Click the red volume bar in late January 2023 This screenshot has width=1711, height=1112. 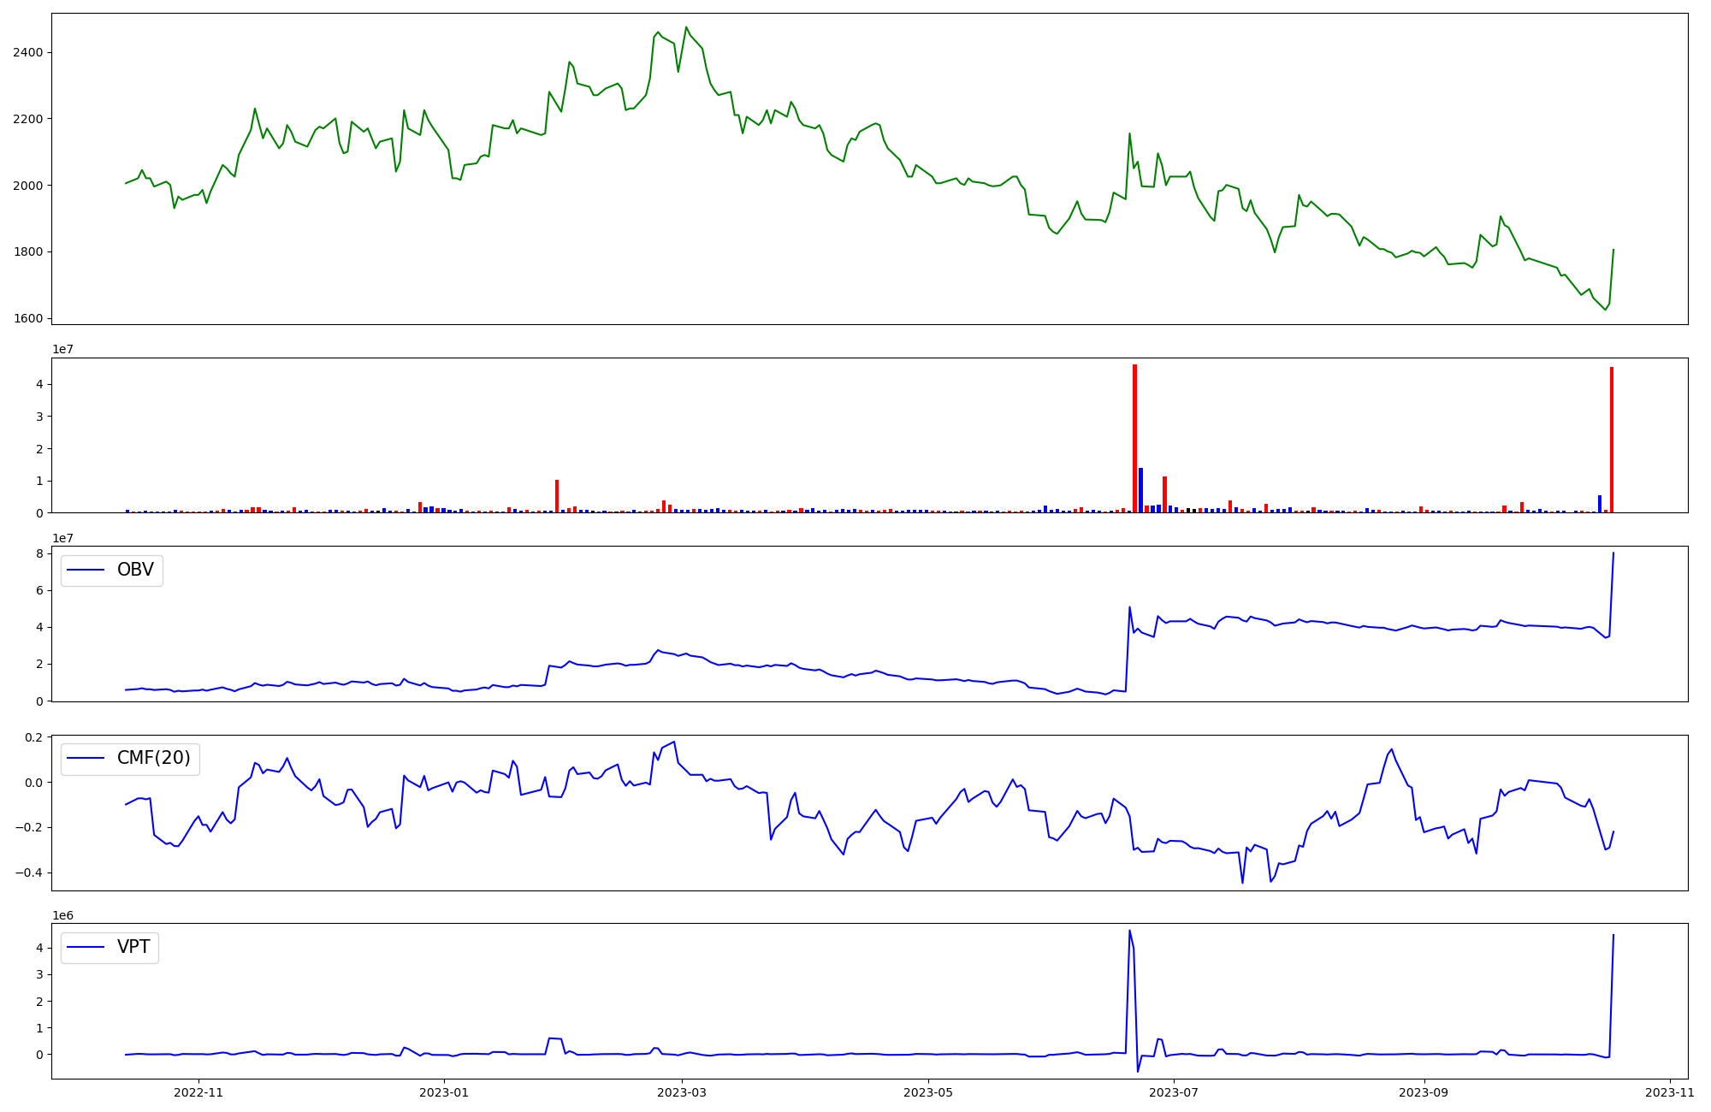point(557,496)
